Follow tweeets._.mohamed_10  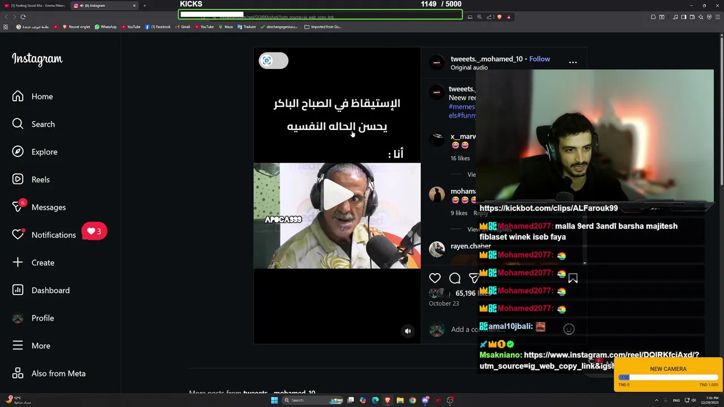[540, 59]
